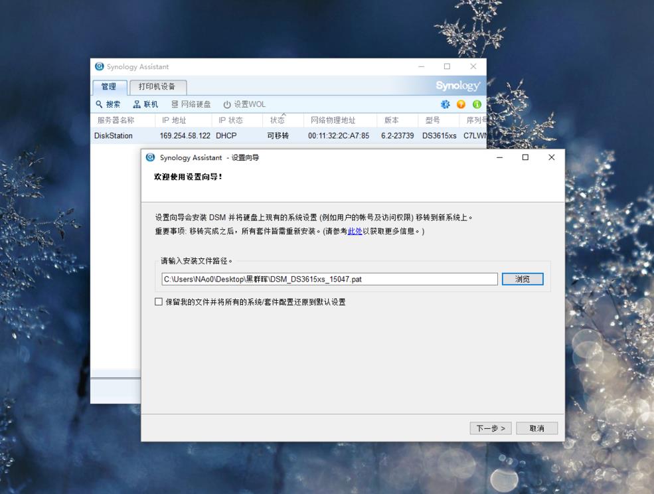
Task: Click the green info icon
Action: [476, 104]
